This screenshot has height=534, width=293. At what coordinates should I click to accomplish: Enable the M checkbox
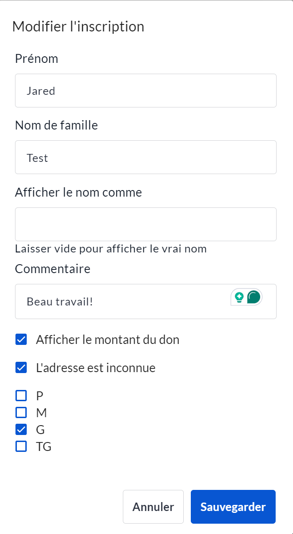click(21, 412)
